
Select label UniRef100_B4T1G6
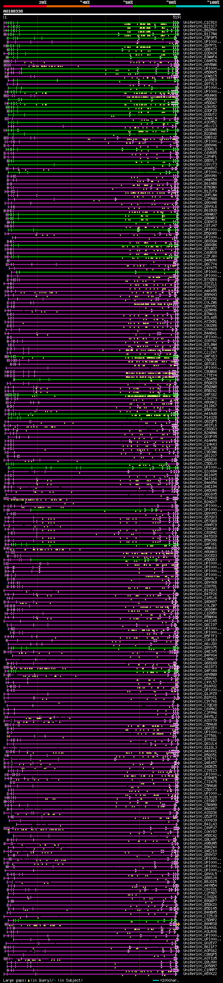pyautogui.click(x=200, y=479)
